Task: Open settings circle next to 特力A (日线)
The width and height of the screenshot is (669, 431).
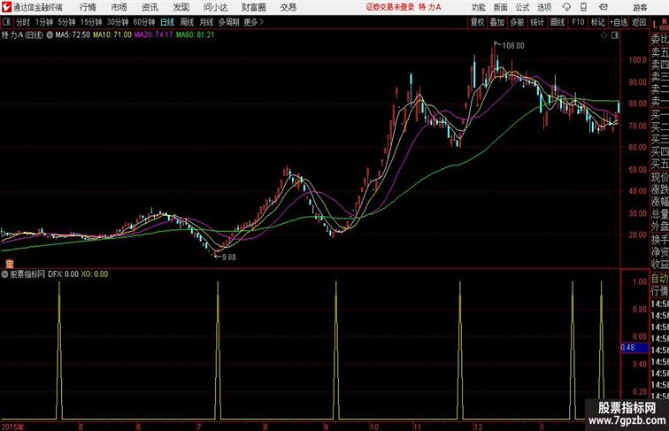Action: point(50,35)
